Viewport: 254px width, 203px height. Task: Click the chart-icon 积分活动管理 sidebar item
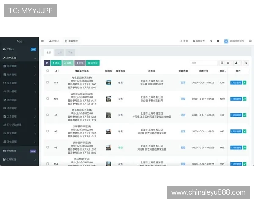click(19, 125)
